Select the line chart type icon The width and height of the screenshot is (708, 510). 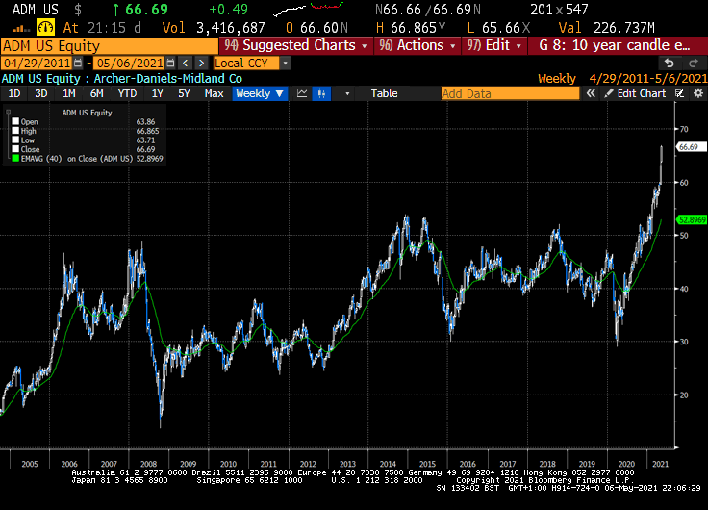[301, 93]
